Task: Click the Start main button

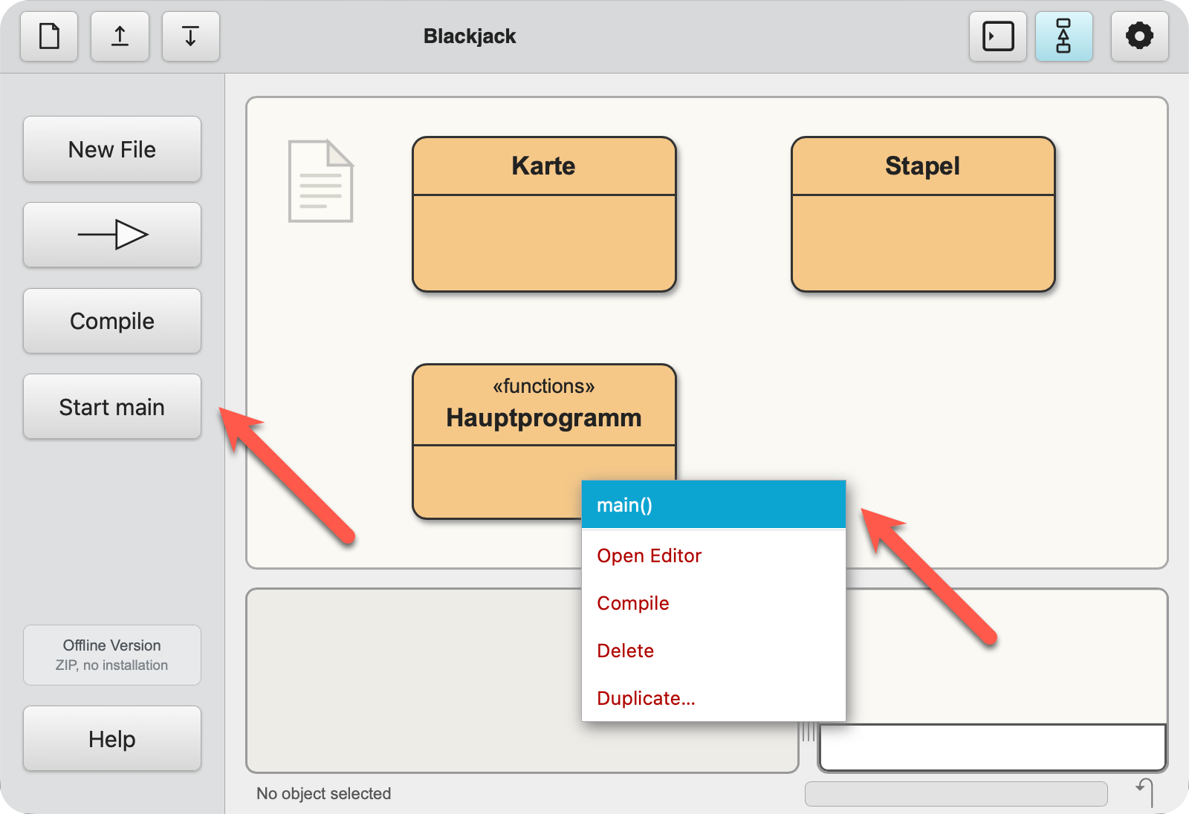Action: tap(112, 407)
